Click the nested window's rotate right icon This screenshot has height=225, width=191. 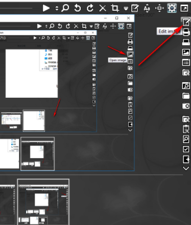(x=68, y=26)
